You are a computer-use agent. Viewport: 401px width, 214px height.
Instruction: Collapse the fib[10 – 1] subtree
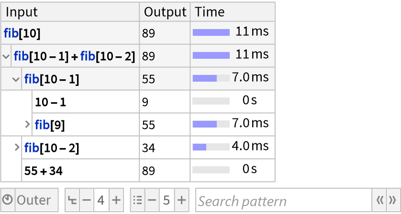[17, 79]
